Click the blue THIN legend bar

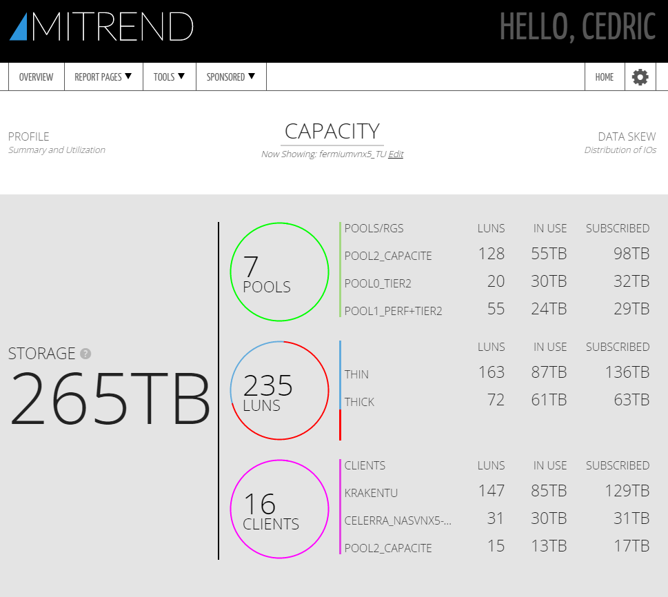click(341, 374)
